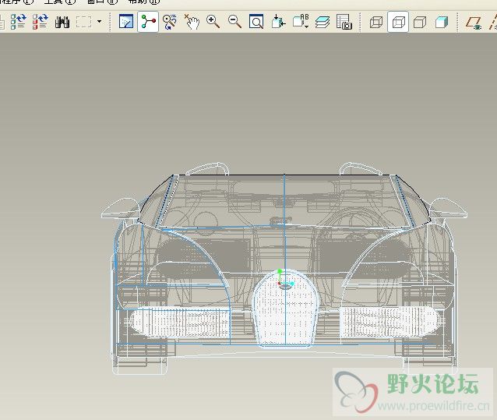Select the left lower air intake mesh
The height and width of the screenshot is (420, 497).
tap(180, 323)
